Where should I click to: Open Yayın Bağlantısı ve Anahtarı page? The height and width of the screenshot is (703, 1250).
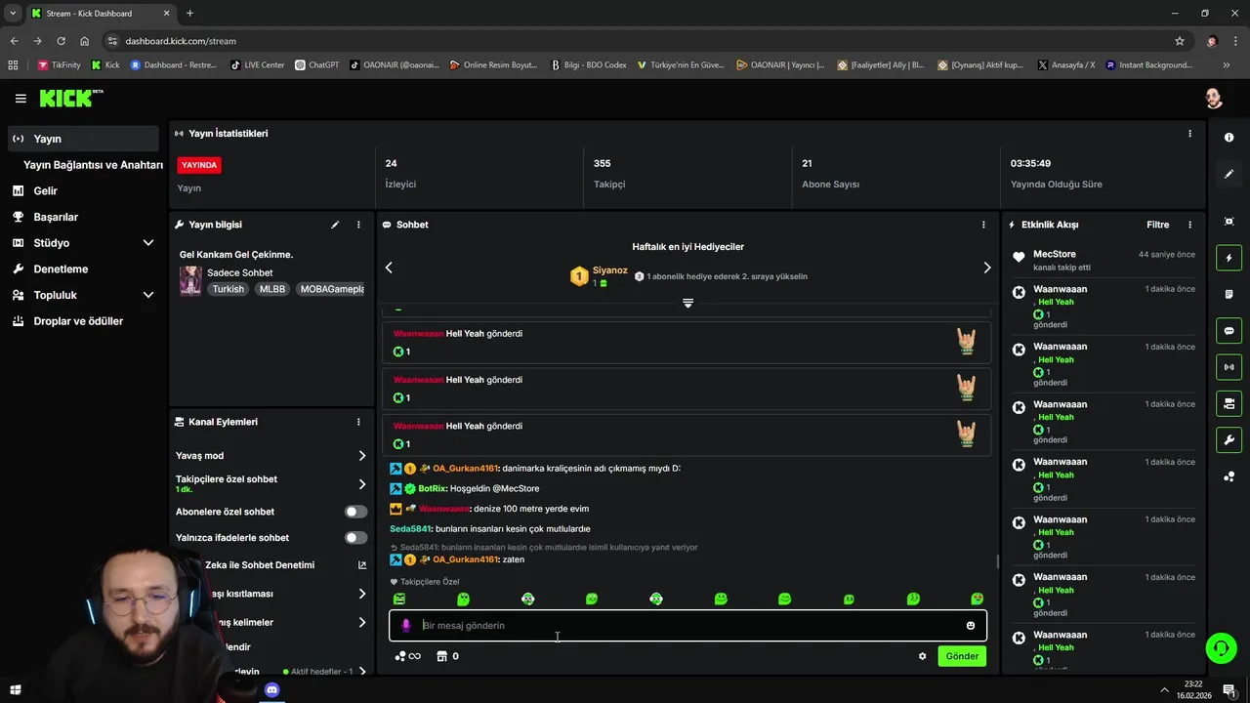pos(93,165)
